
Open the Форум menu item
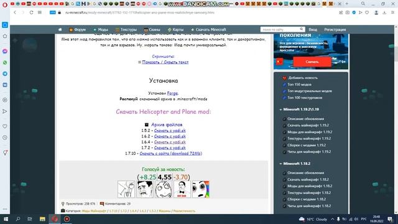(x=77, y=29)
